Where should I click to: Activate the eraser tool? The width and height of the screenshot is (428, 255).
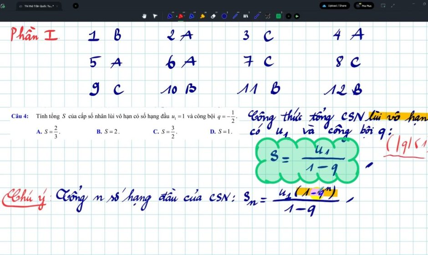(213, 16)
